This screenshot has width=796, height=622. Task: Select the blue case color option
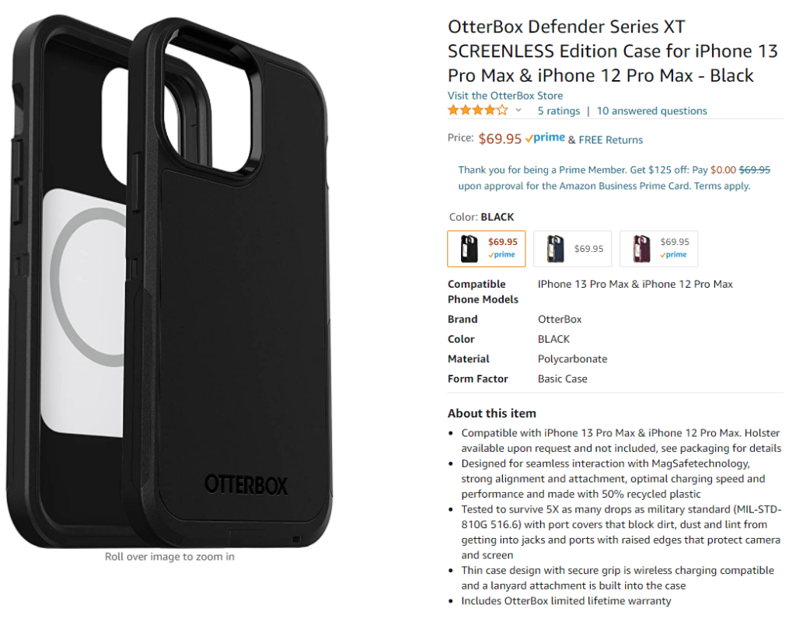573,249
